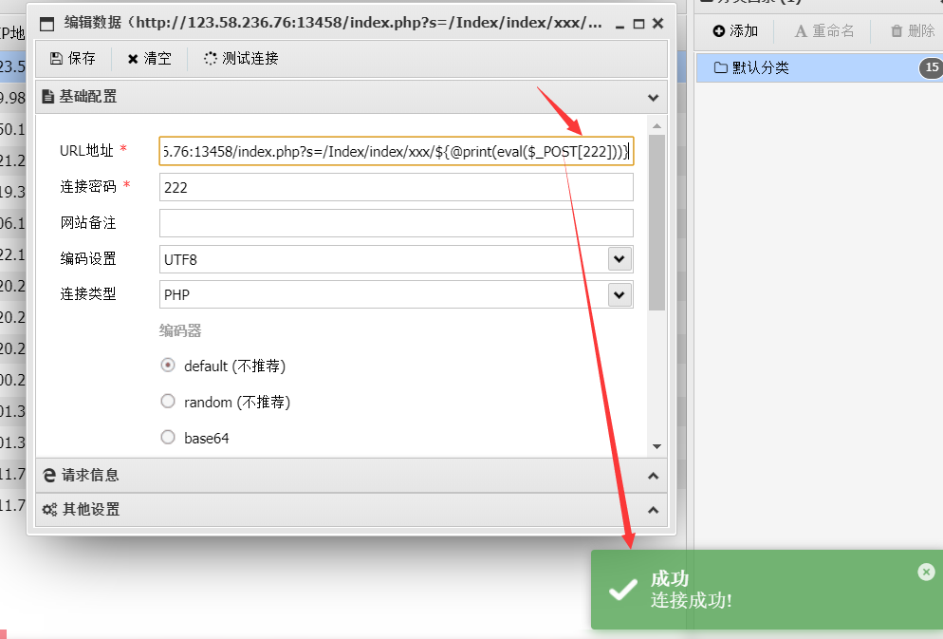The width and height of the screenshot is (943, 639).
Task: Select the random (不推荐) encoder
Action: pos(168,402)
